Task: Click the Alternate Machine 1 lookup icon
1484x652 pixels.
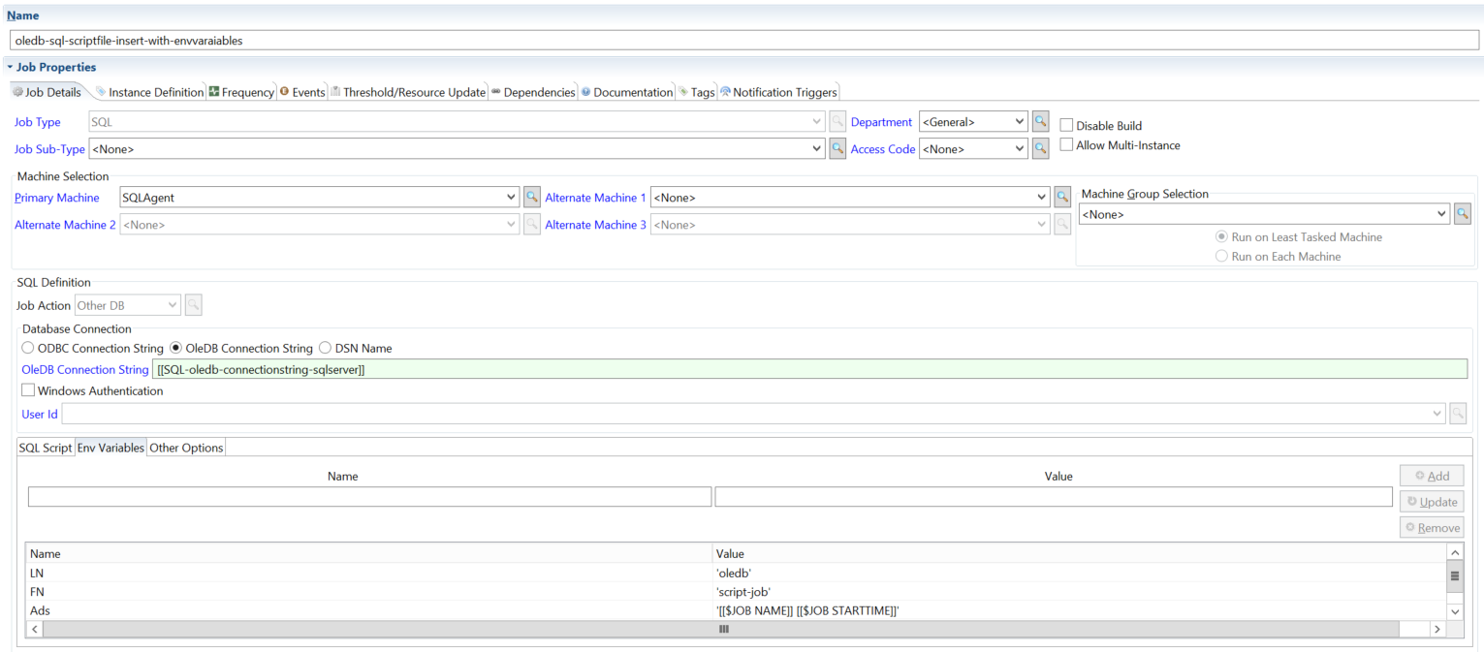Action: point(1062,198)
